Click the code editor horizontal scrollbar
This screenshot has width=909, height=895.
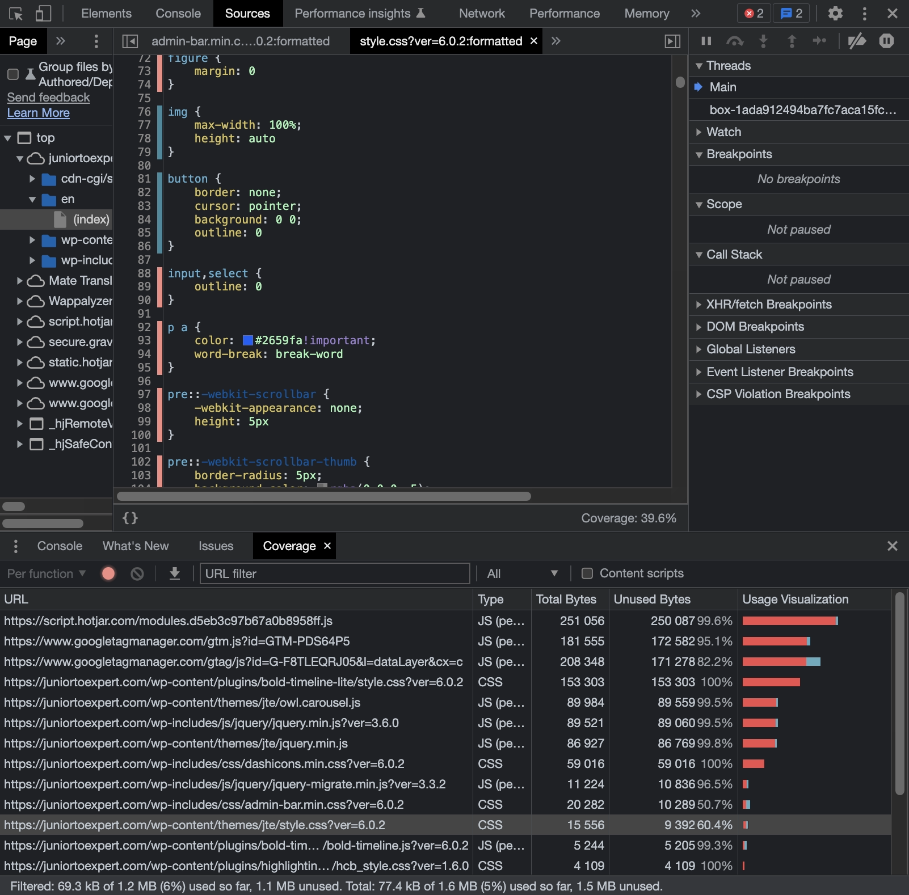point(323,496)
